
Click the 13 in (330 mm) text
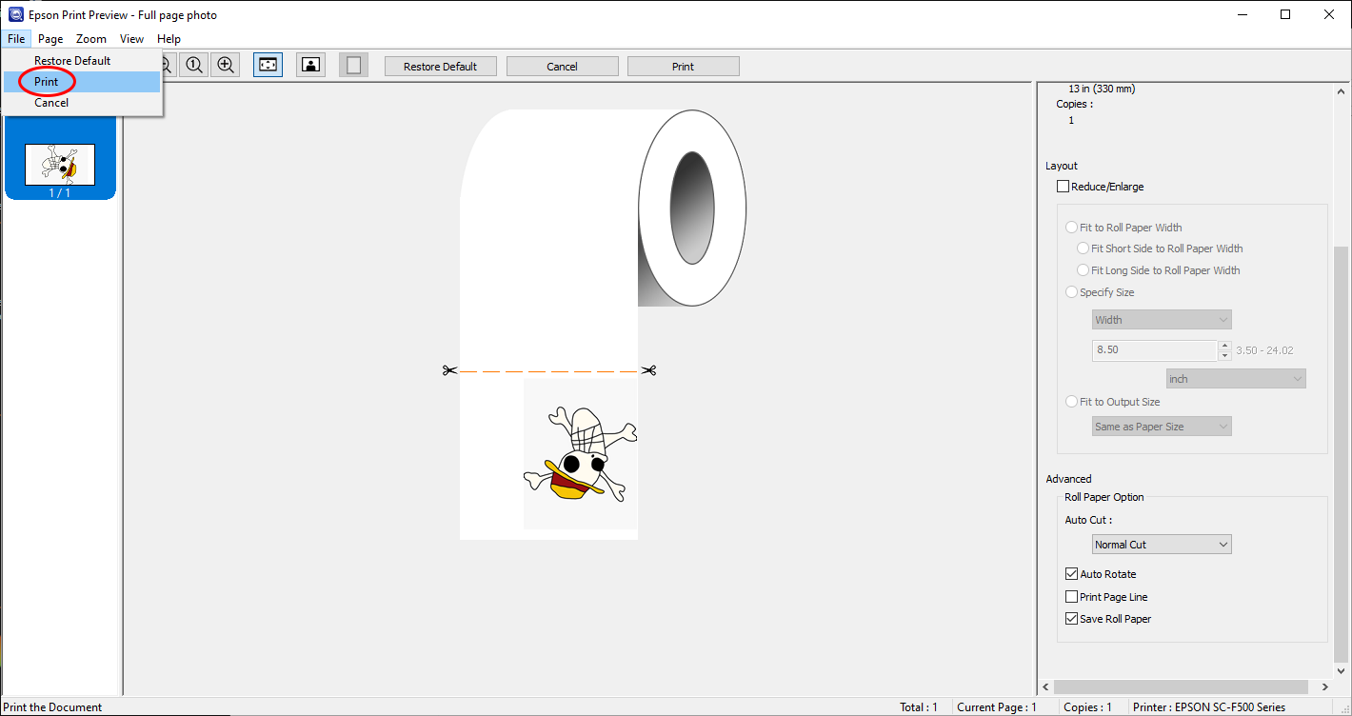point(1102,89)
